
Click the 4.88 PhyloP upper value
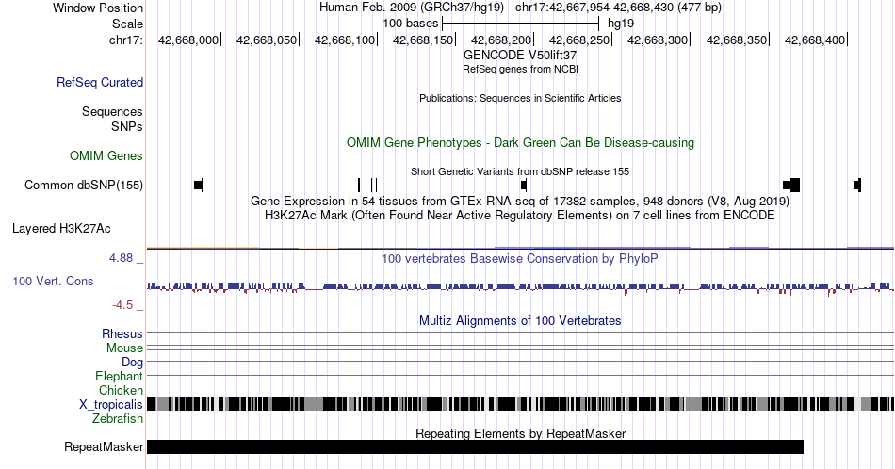[121, 258]
